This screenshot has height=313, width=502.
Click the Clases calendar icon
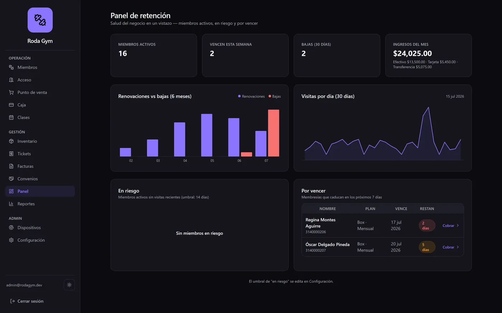click(x=11, y=117)
